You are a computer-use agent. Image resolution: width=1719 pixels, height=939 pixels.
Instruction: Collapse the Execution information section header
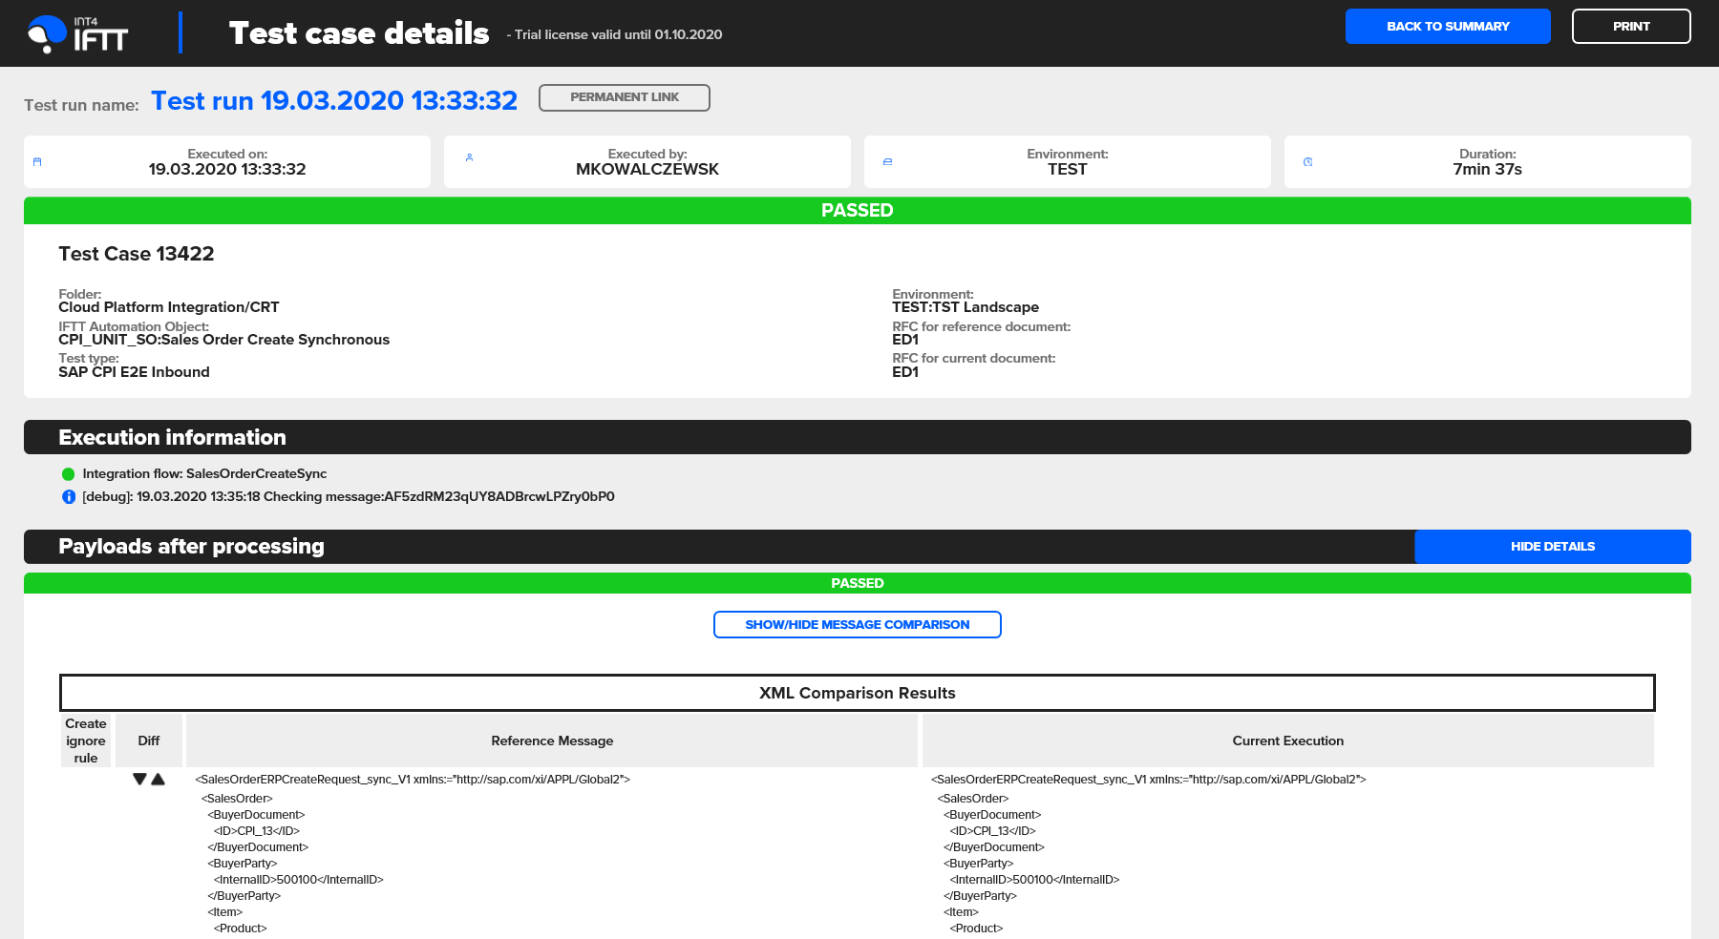pos(172,438)
